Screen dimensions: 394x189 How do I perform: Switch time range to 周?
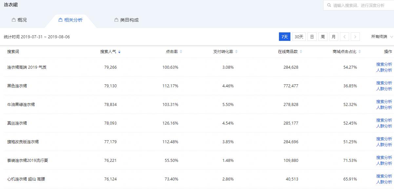tap(323, 37)
